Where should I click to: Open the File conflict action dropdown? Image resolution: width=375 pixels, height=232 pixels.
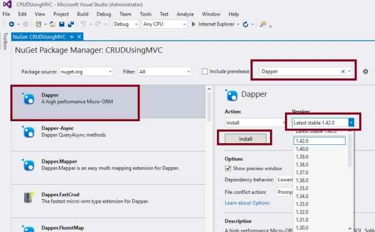(x=285, y=192)
